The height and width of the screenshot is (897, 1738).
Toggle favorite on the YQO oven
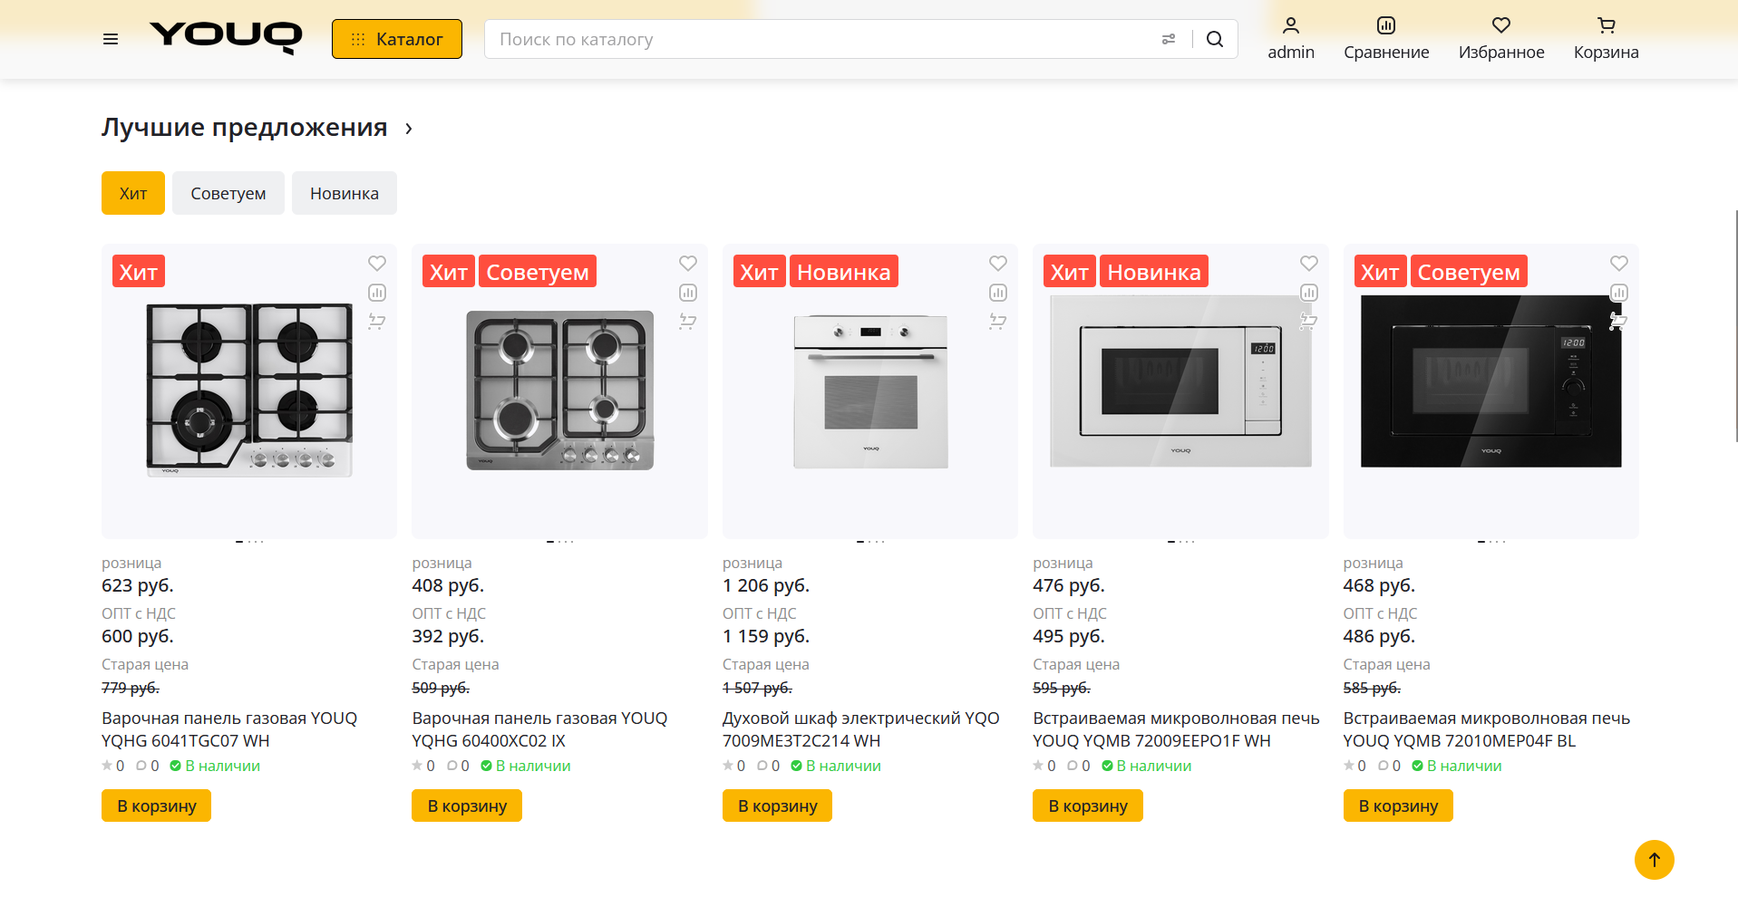coord(998,263)
